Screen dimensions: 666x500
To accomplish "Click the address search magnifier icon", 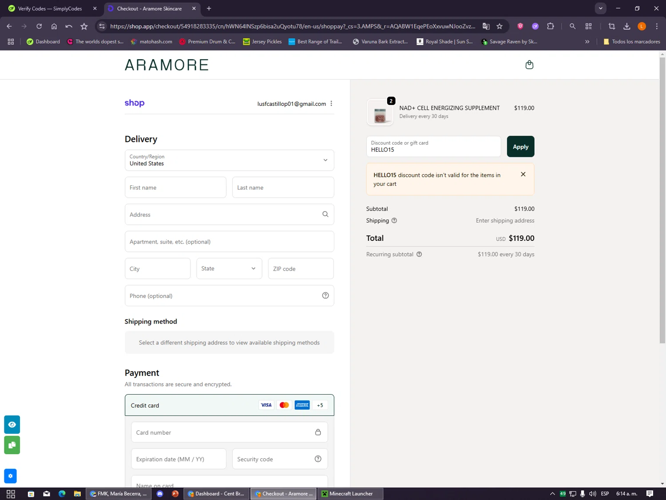I will coord(325,214).
